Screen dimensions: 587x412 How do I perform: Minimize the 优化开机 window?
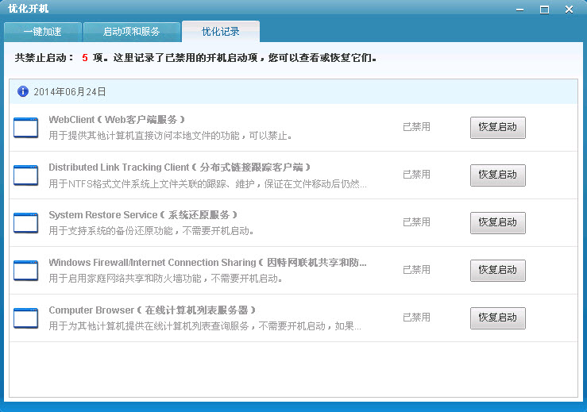click(520, 9)
